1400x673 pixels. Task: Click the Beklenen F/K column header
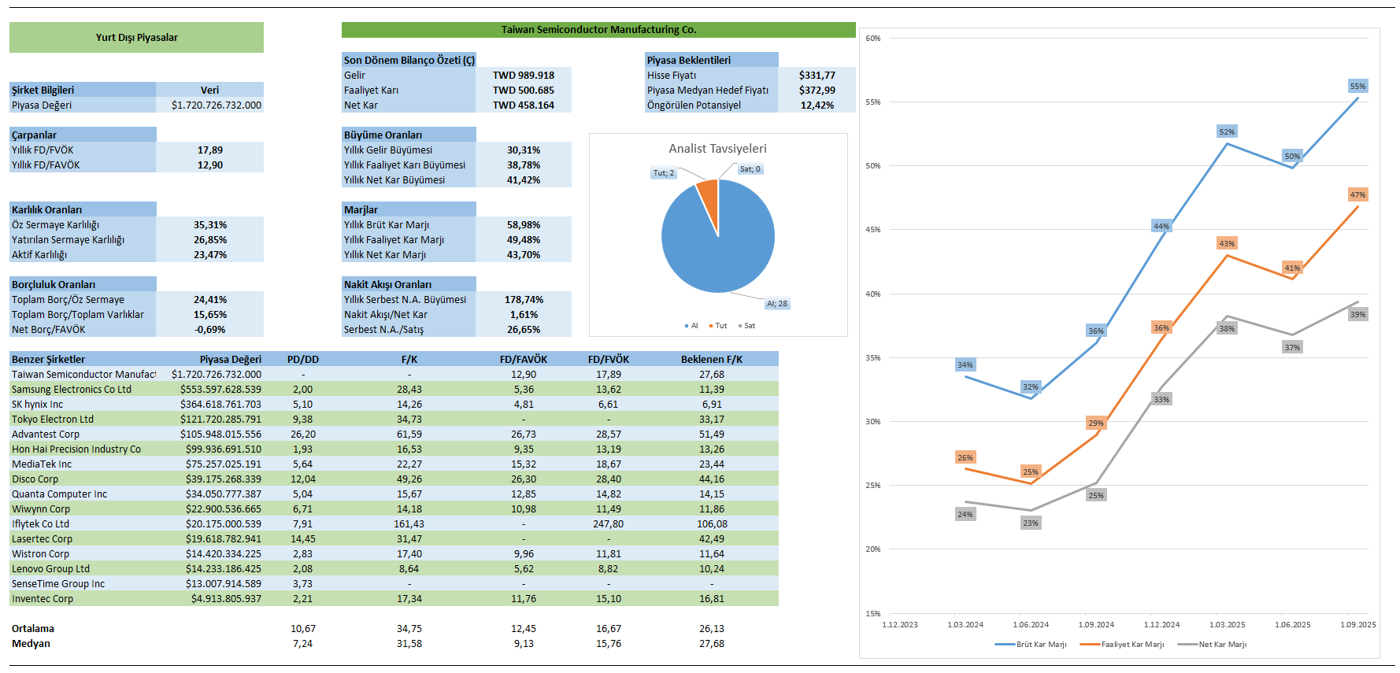coord(711,360)
